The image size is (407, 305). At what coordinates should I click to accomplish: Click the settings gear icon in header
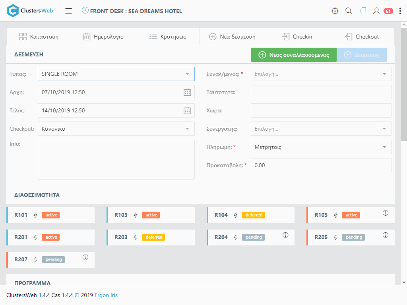(x=335, y=11)
